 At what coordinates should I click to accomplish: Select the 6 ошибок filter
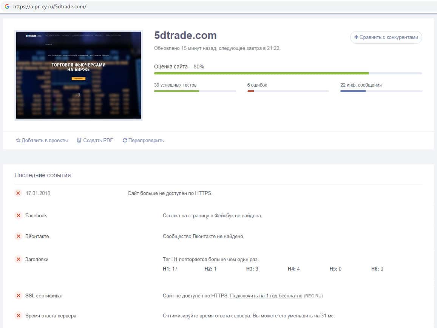pos(257,85)
